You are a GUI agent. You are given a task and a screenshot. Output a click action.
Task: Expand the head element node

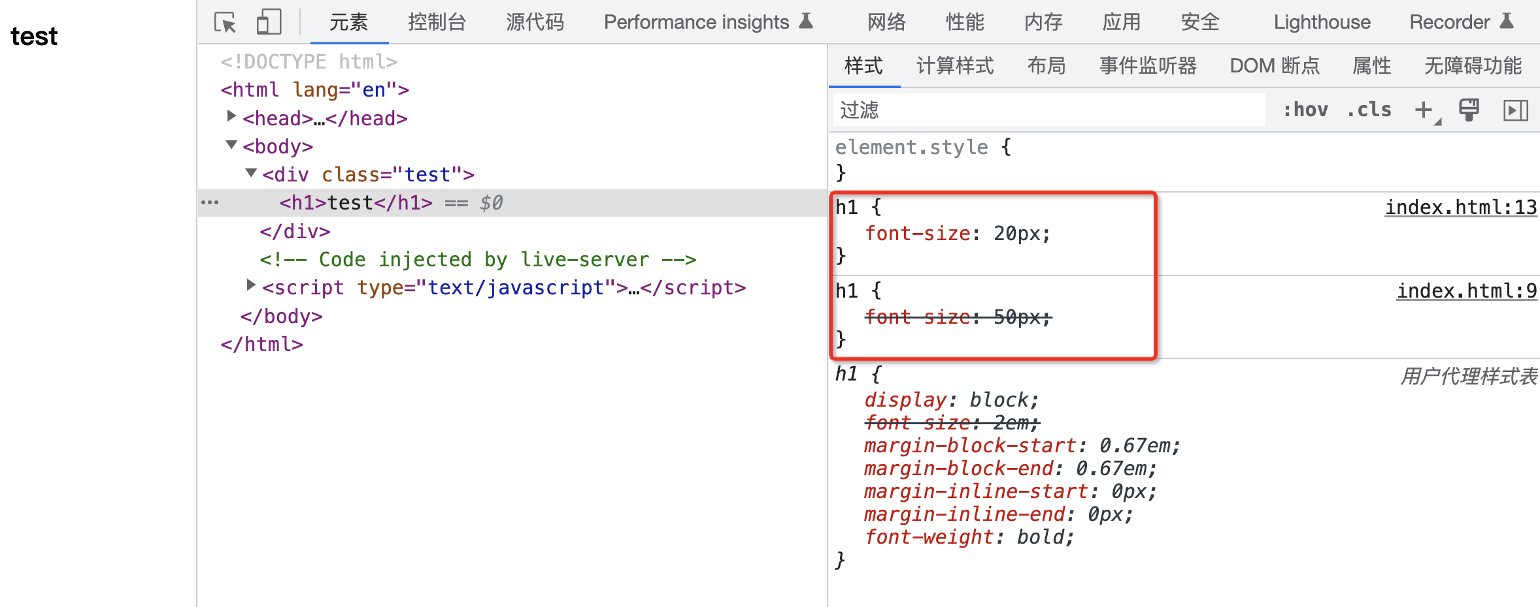pyautogui.click(x=231, y=117)
